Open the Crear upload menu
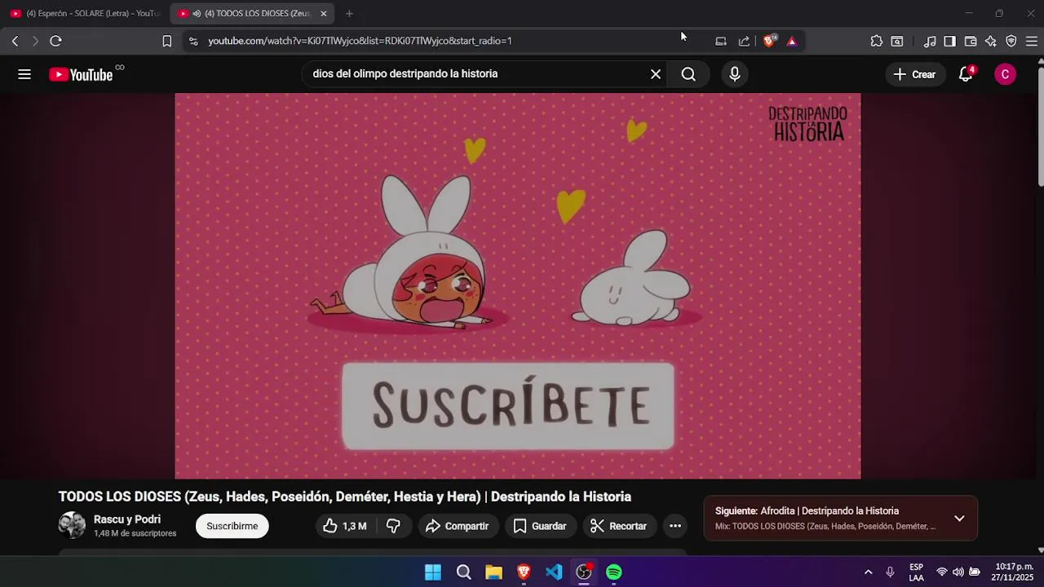The width and height of the screenshot is (1044, 587). [914, 74]
